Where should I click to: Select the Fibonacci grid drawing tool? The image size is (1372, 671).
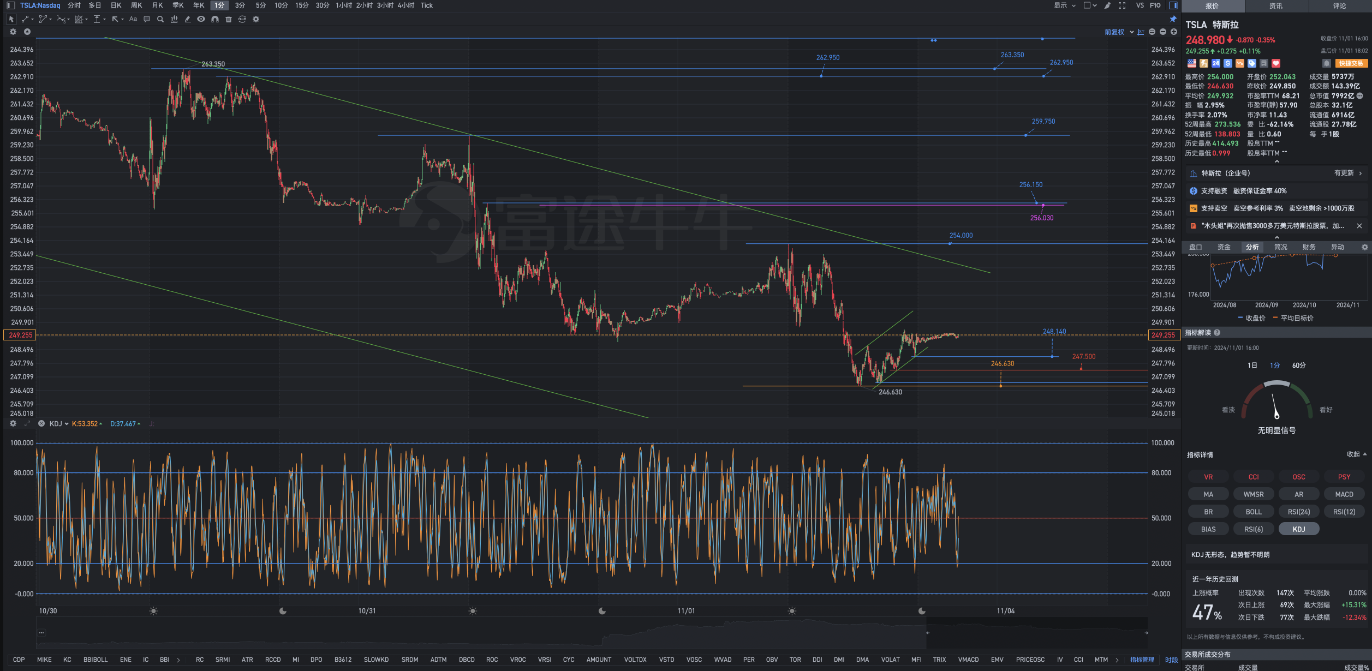[x=79, y=19]
